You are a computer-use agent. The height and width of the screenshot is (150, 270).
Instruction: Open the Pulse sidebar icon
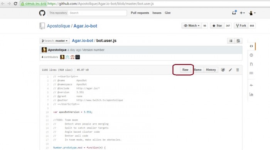[251, 85]
